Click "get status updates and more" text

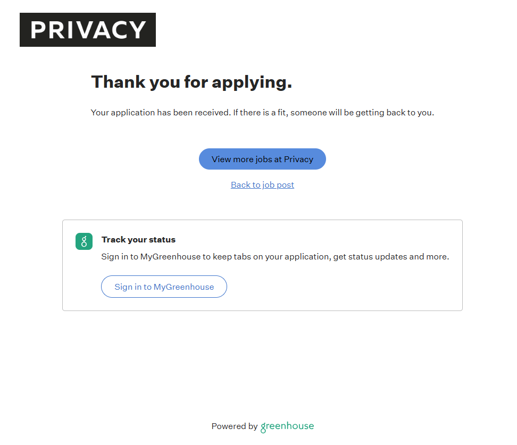[x=391, y=257]
